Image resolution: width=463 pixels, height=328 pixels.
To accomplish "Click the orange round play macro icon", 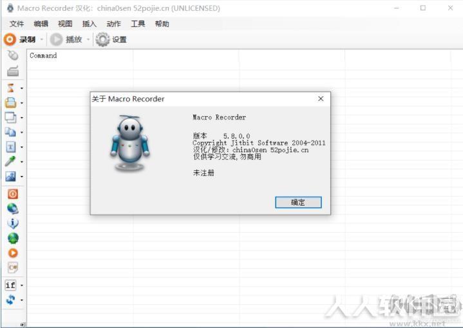I will point(13,253).
